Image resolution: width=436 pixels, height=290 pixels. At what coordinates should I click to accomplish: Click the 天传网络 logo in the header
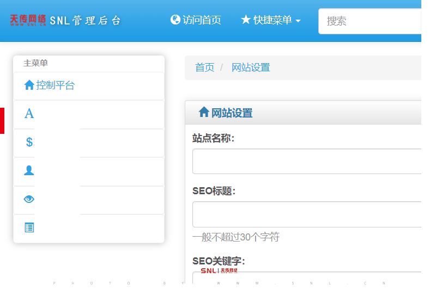click(28, 20)
